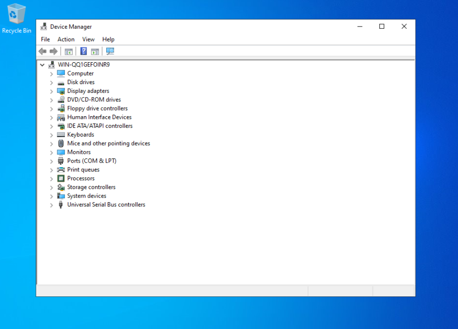Click the Print queues printer icon
The image size is (458, 329).
point(61,170)
